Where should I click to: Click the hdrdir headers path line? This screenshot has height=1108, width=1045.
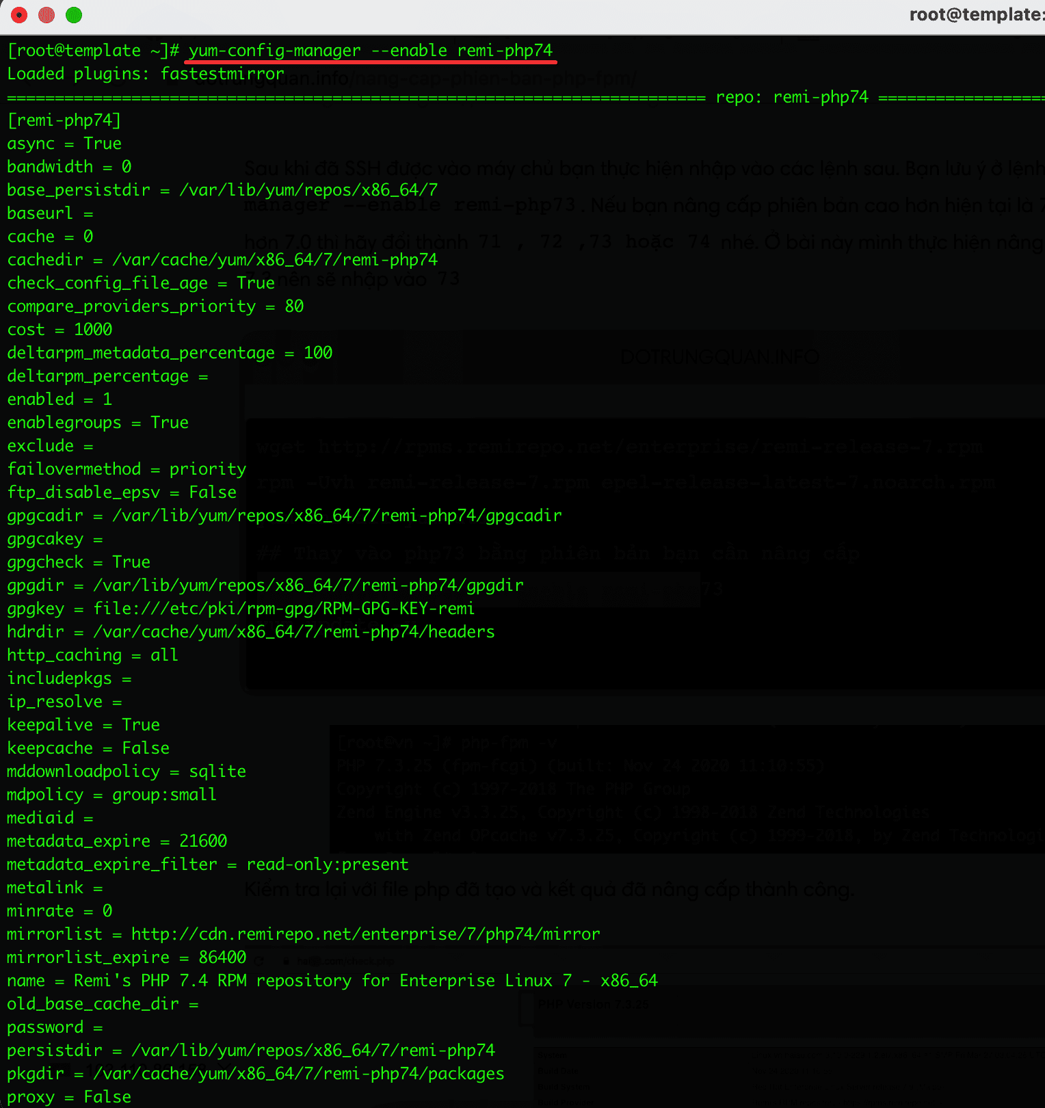click(250, 632)
